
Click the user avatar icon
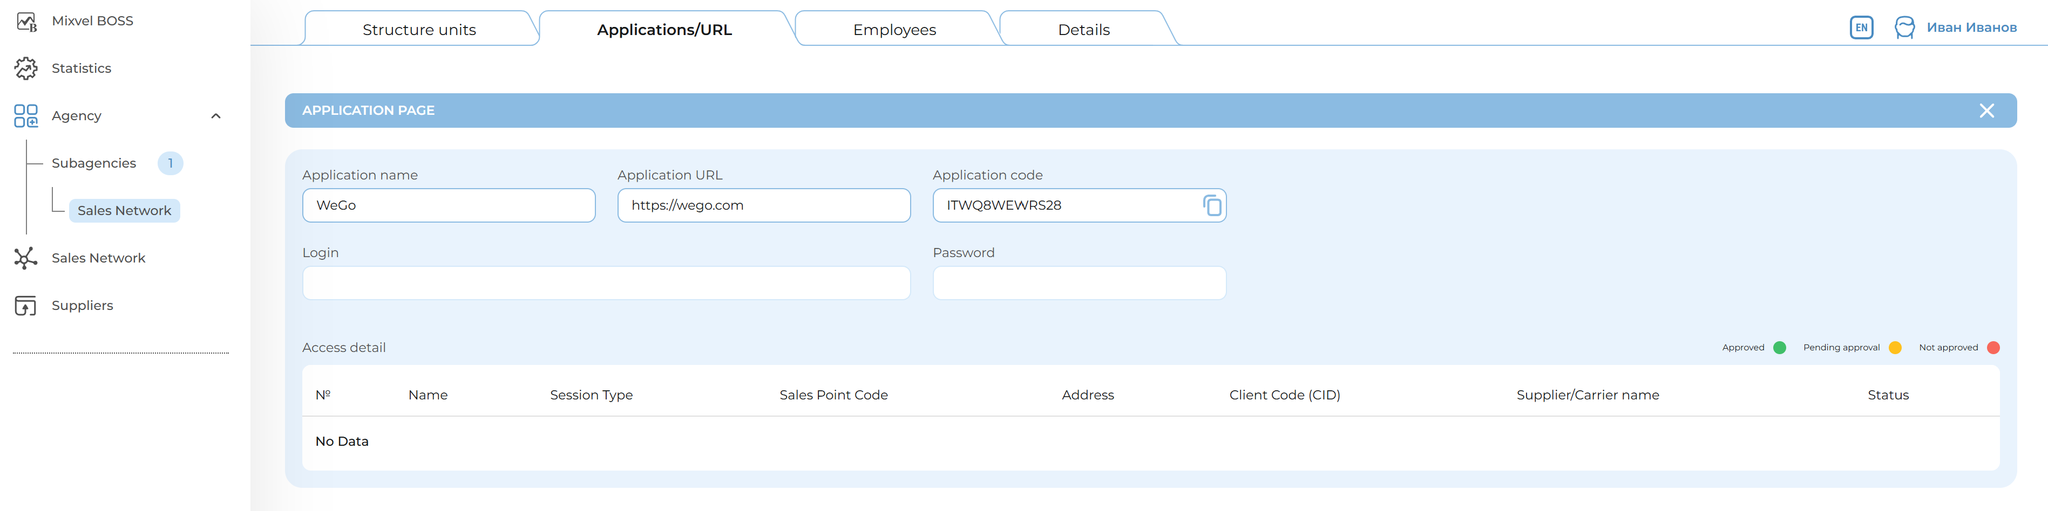coord(1904,28)
